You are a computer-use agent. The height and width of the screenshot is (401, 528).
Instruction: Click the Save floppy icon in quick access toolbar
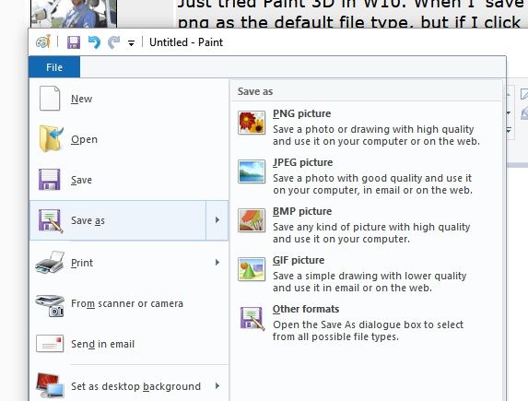pyautogui.click(x=74, y=42)
